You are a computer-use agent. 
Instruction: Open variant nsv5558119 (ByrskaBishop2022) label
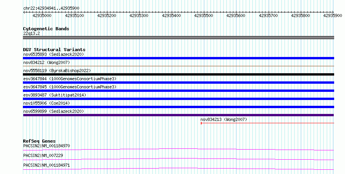click(x=57, y=71)
